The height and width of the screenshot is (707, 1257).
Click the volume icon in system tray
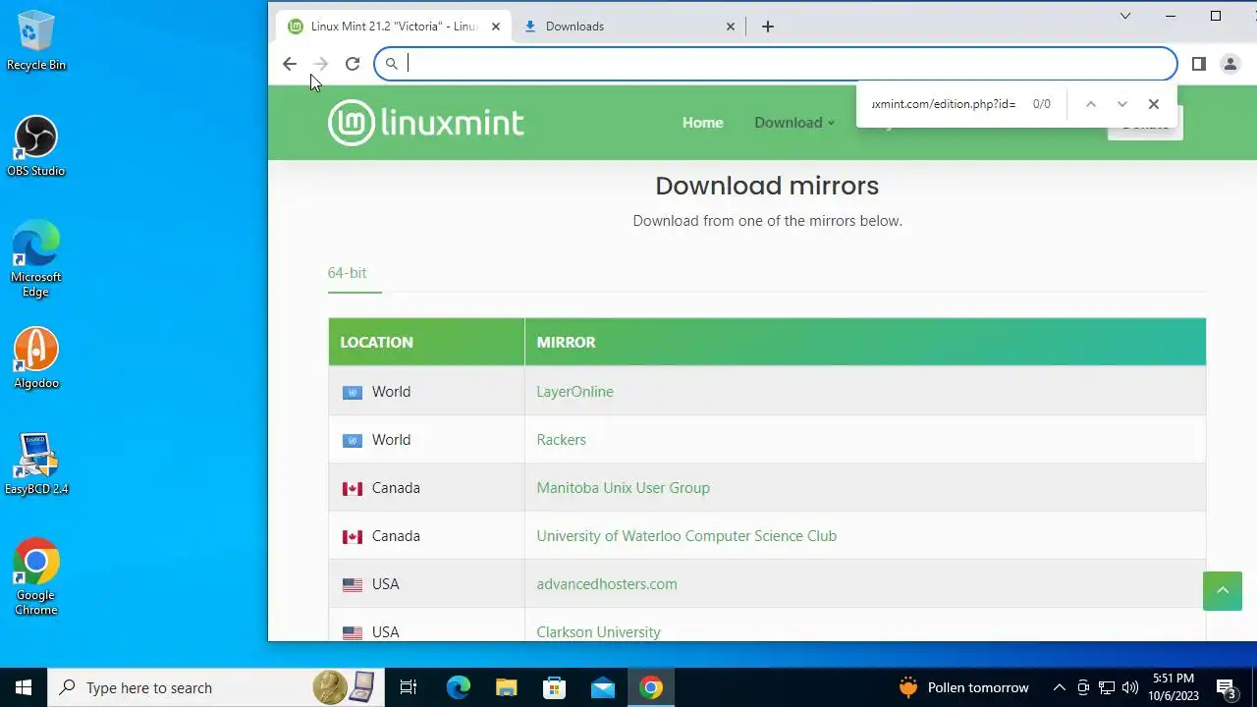pyautogui.click(x=1130, y=687)
